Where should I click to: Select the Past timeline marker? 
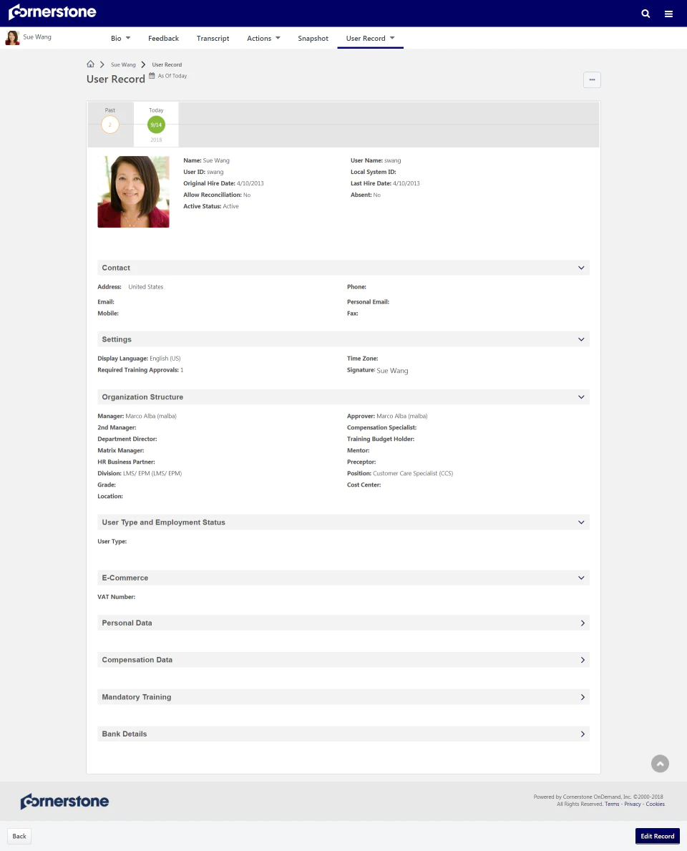point(110,125)
